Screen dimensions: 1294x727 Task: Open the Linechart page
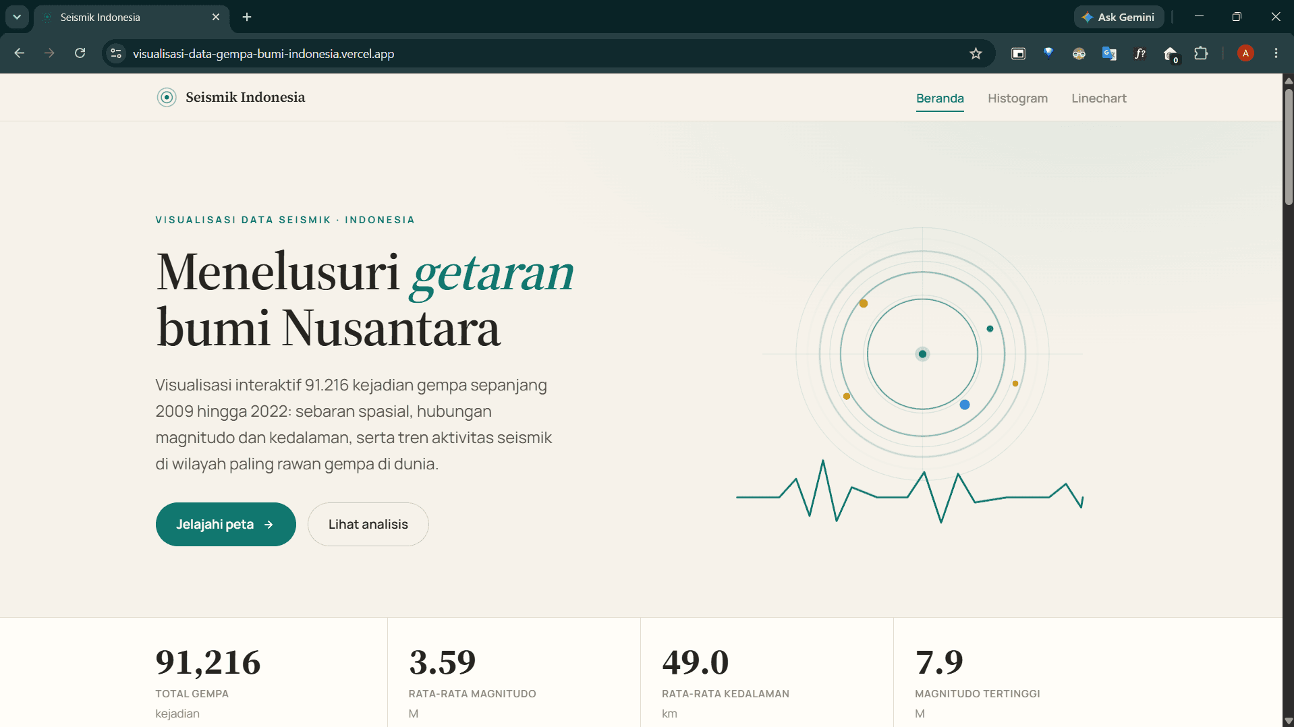point(1098,98)
